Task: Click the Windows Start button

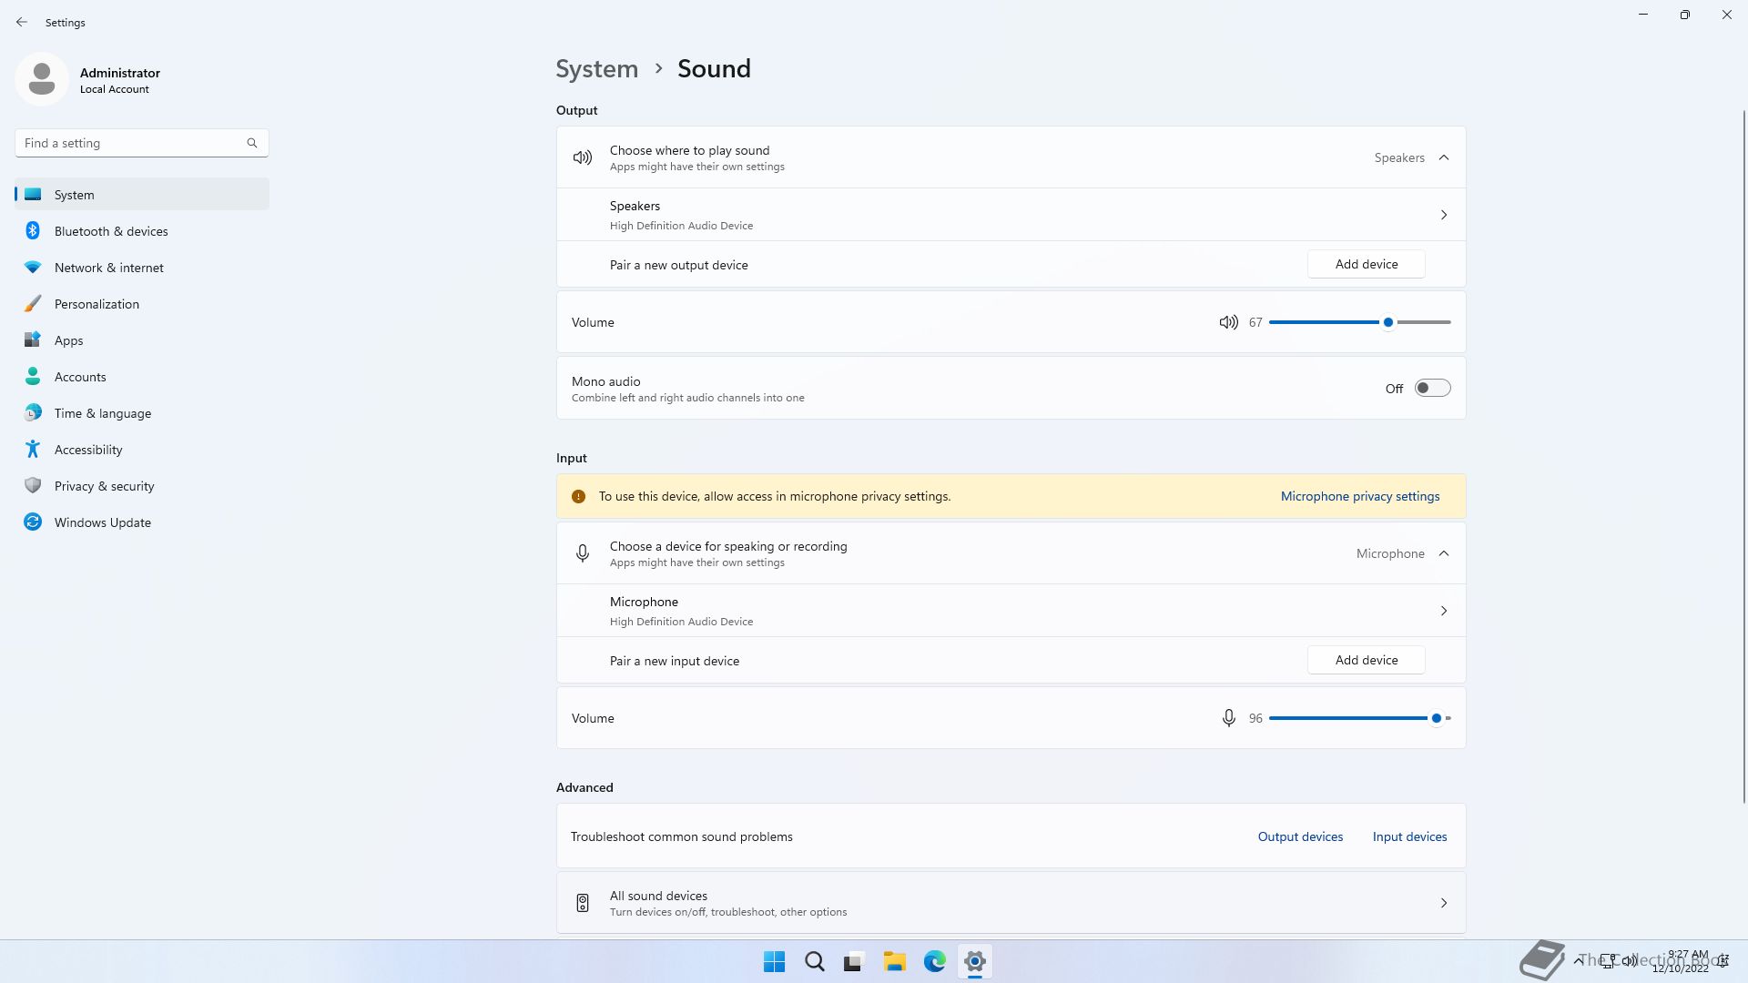Action: pos(774,961)
